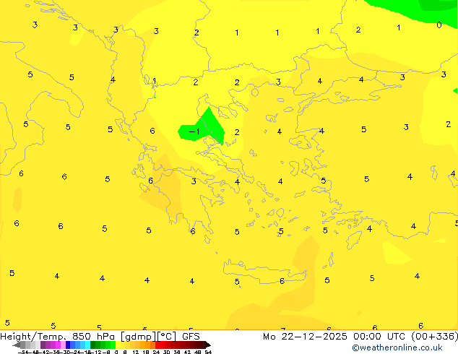The height and width of the screenshot is (354, 458).
Task: Click the 0 temperature label near the top-right green zone
Action: pos(439,25)
